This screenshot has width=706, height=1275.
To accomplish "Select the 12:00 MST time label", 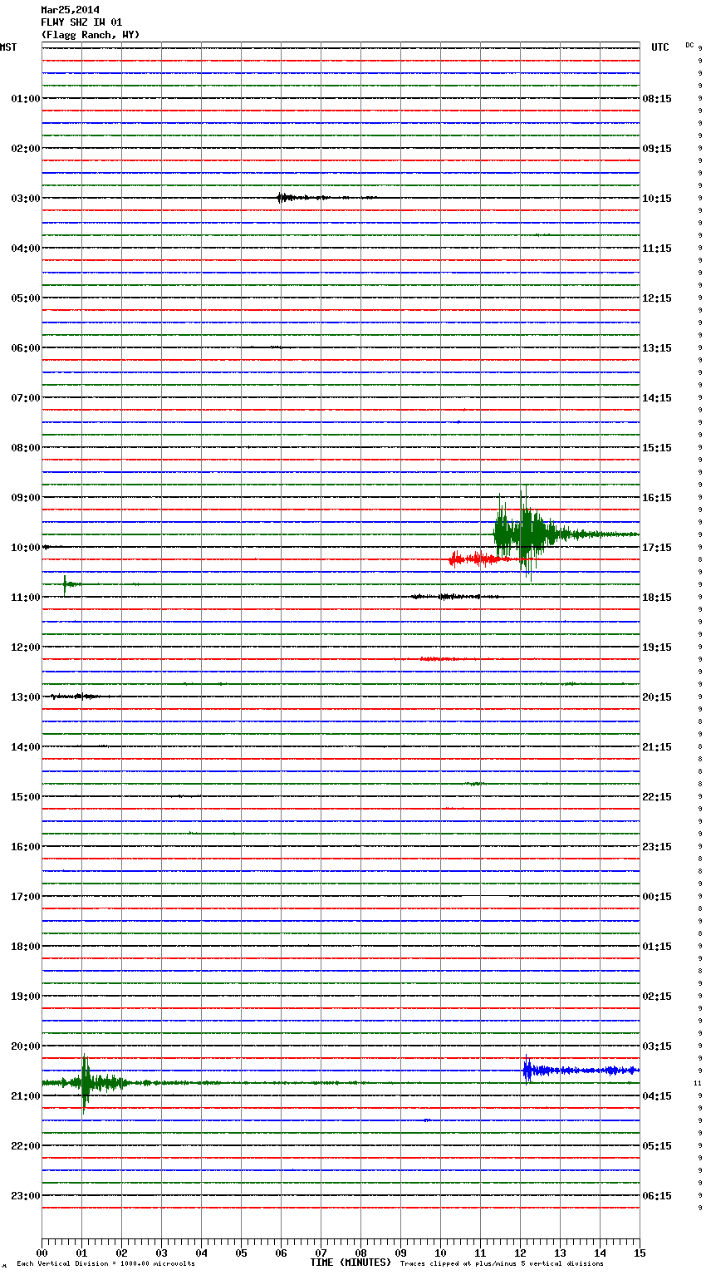I will 26,647.
